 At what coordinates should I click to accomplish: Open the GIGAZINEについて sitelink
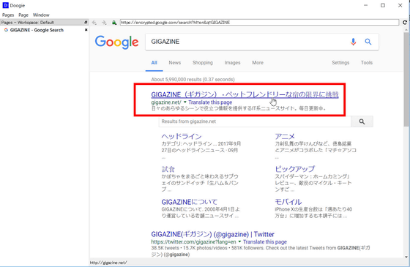pyautogui.click(x=190, y=202)
